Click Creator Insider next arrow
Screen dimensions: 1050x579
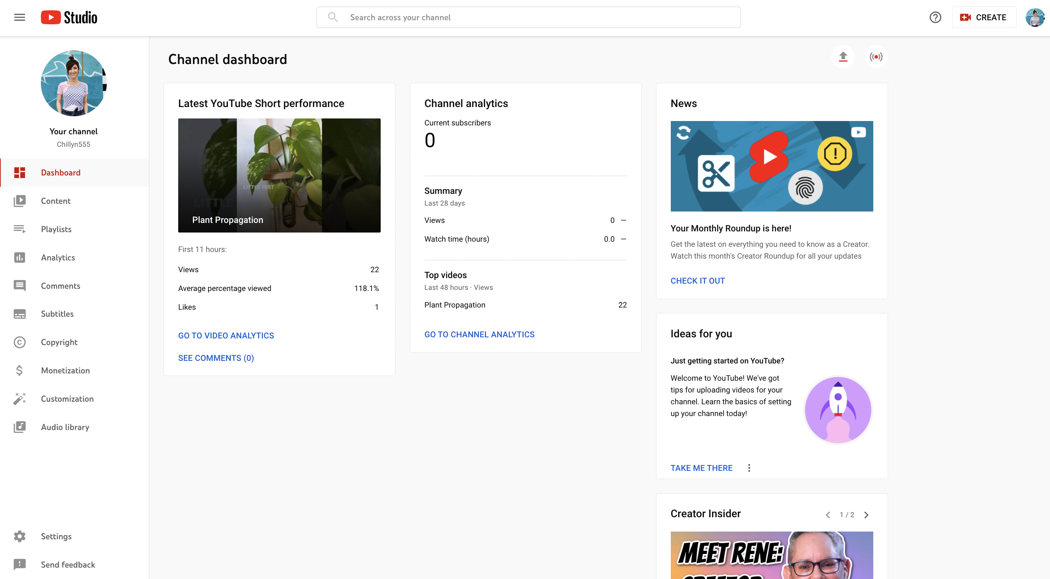866,514
